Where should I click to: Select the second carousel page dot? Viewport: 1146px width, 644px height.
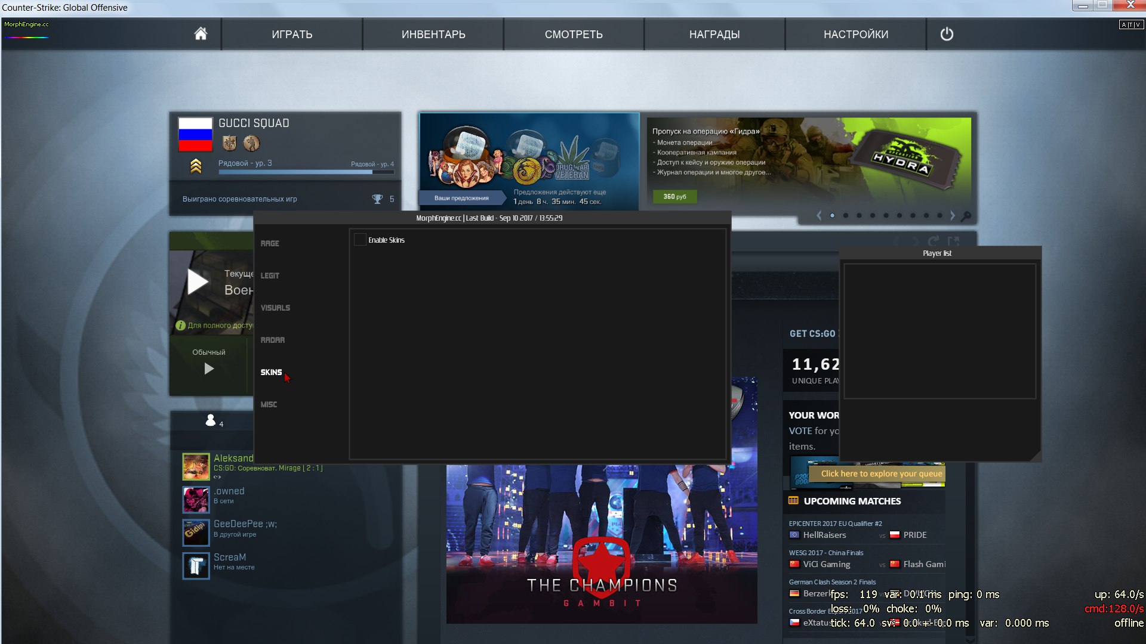click(x=846, y=215)
